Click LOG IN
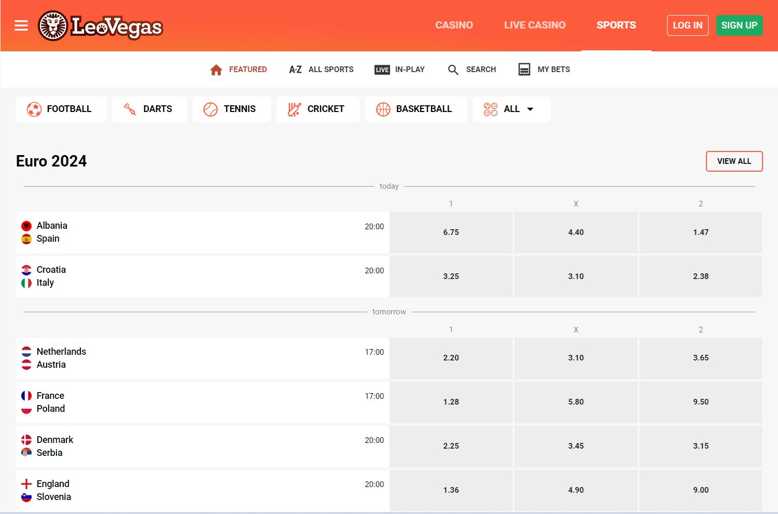Screen dimensions: 778x514 [x=687, y=25]
